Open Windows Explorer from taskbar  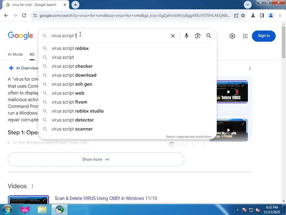coord(42,210)
